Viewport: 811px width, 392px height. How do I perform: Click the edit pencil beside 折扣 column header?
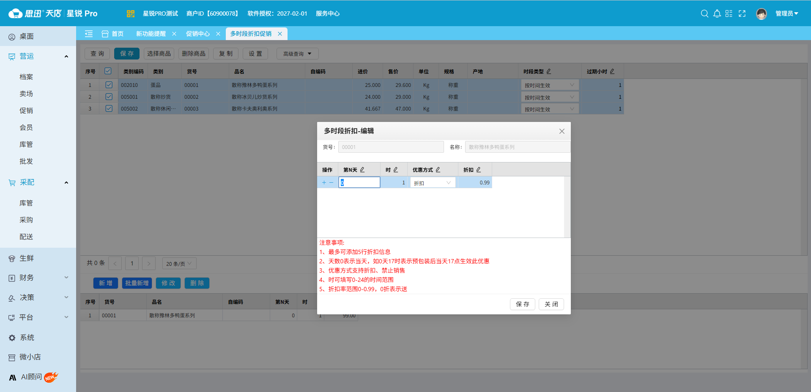click(x=479, y=170)
